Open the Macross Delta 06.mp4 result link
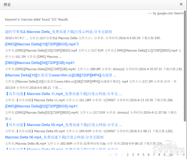 point(54,137)
